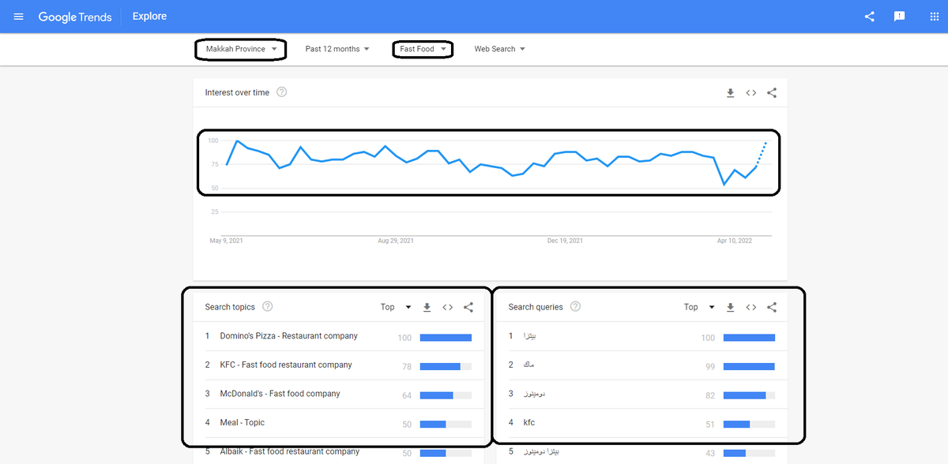The width and height of the screenshot is (948, 464).
Task: Click the Dec 19, 2021 axis label
Action: (565, 241)
